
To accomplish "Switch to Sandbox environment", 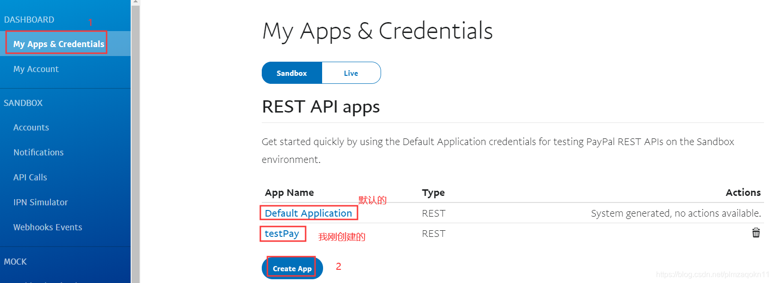I will 292,73.
